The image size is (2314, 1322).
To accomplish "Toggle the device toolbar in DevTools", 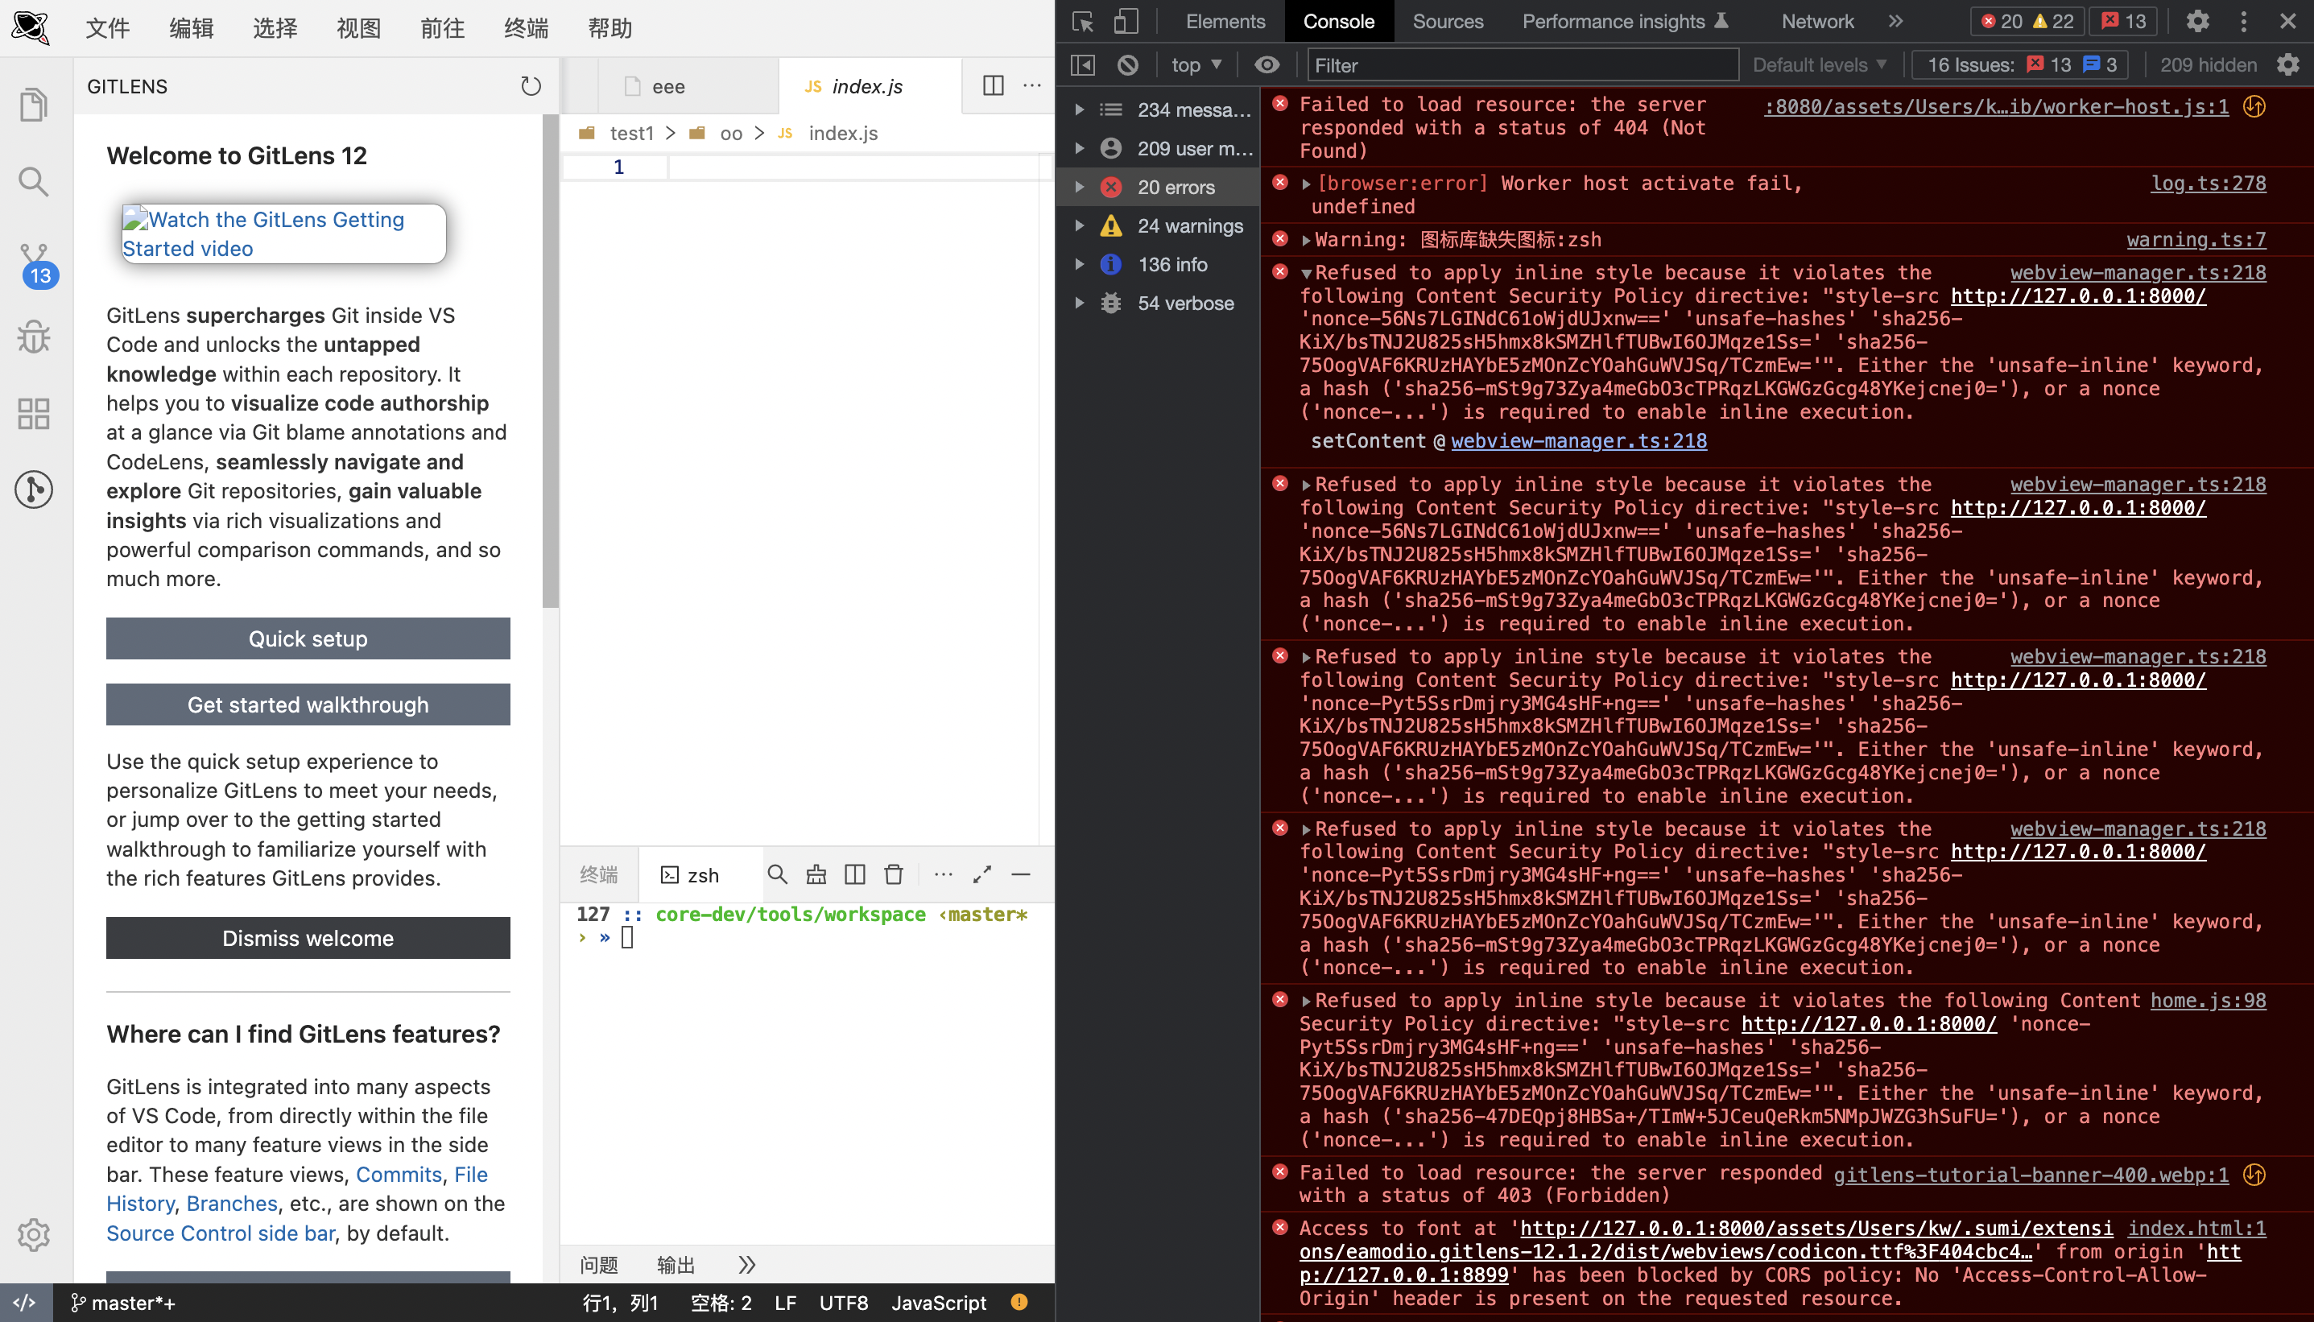I will pyautogui.click(x=1126, y=22).
